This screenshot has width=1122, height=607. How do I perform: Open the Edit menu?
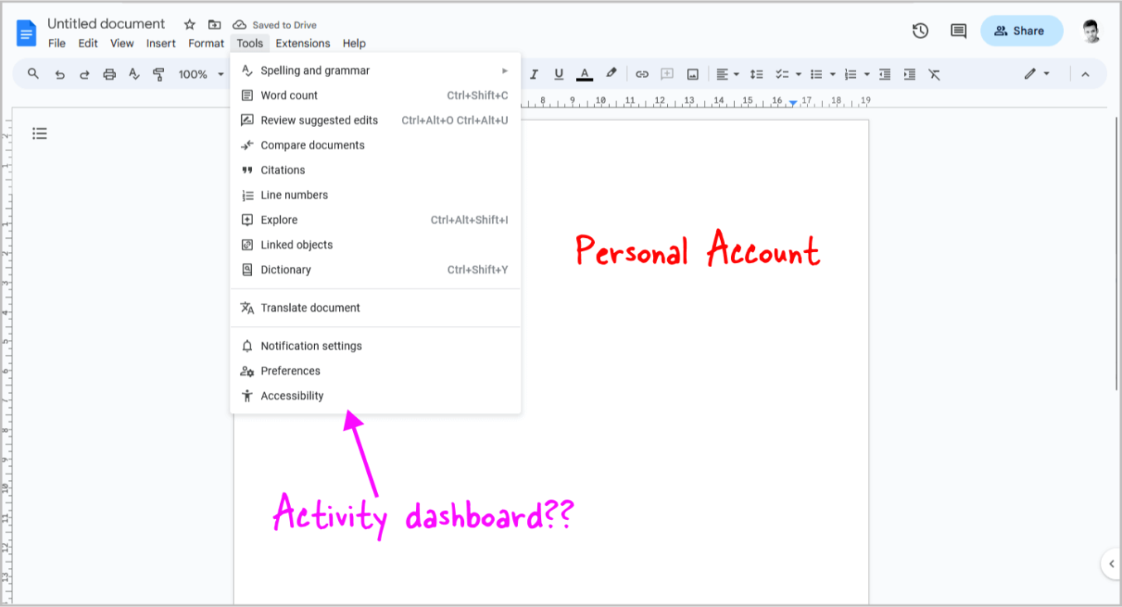pos(88,43)
